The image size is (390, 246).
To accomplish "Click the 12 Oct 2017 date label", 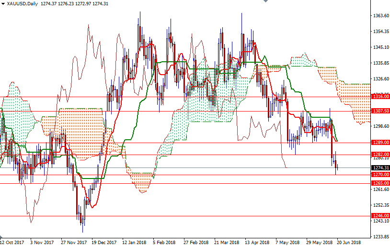I will [12, 242].
